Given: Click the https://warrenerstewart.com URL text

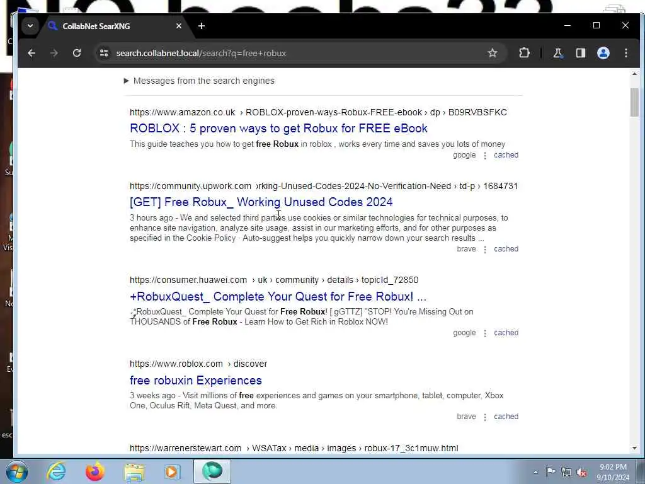Looking at the screenshot, I should point(186,448).
